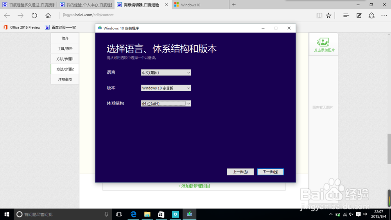Open the Edge share icon
Screen dimensions: 391x220
pyautogui.click(x=371, y=16)
